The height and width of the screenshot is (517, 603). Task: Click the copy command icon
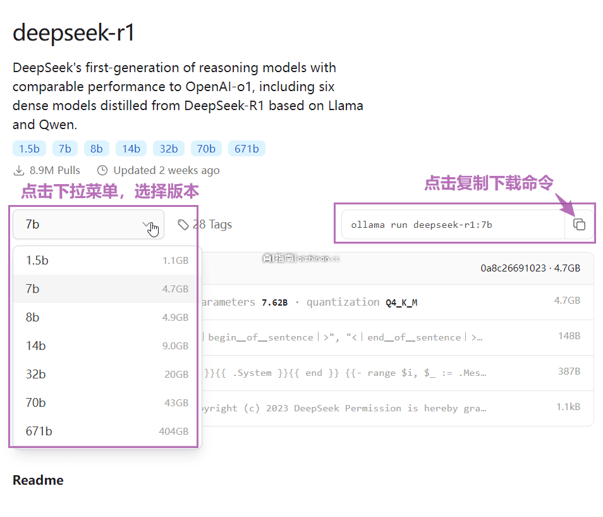click(x=579, y=225)
